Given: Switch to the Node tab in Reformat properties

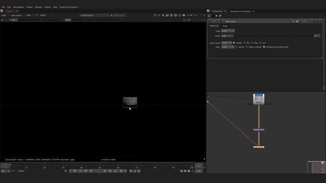Looking at the screenshot, I should (225, 26).
